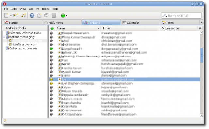Screen dimensions: 209x129
Task: Click the New List toolbar icon
Action: click(x=23, y=15)
